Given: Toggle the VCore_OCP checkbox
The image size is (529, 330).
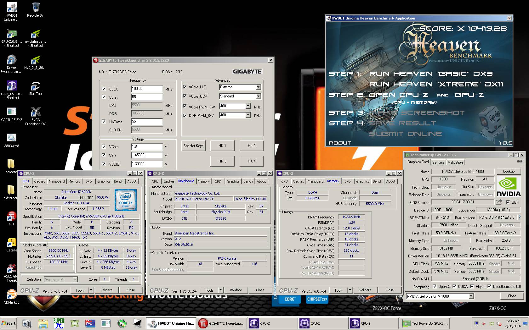Looking at the screenshot, I should [x=185, y=96].
